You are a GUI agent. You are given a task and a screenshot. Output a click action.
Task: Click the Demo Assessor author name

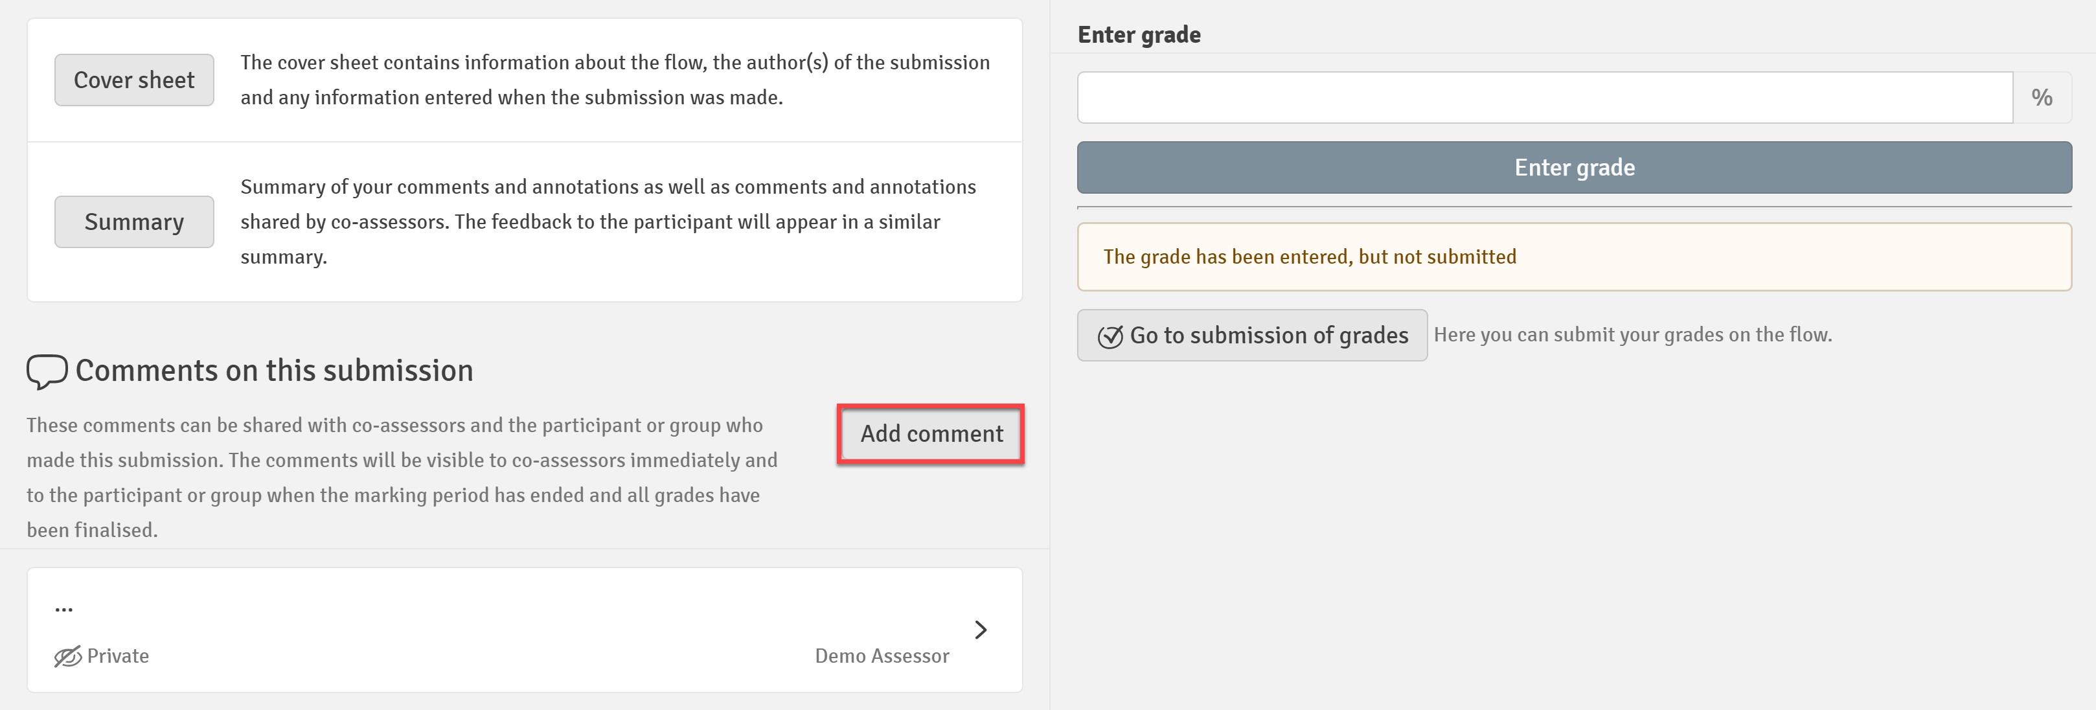pyautogui.click(x=882, y=656)
